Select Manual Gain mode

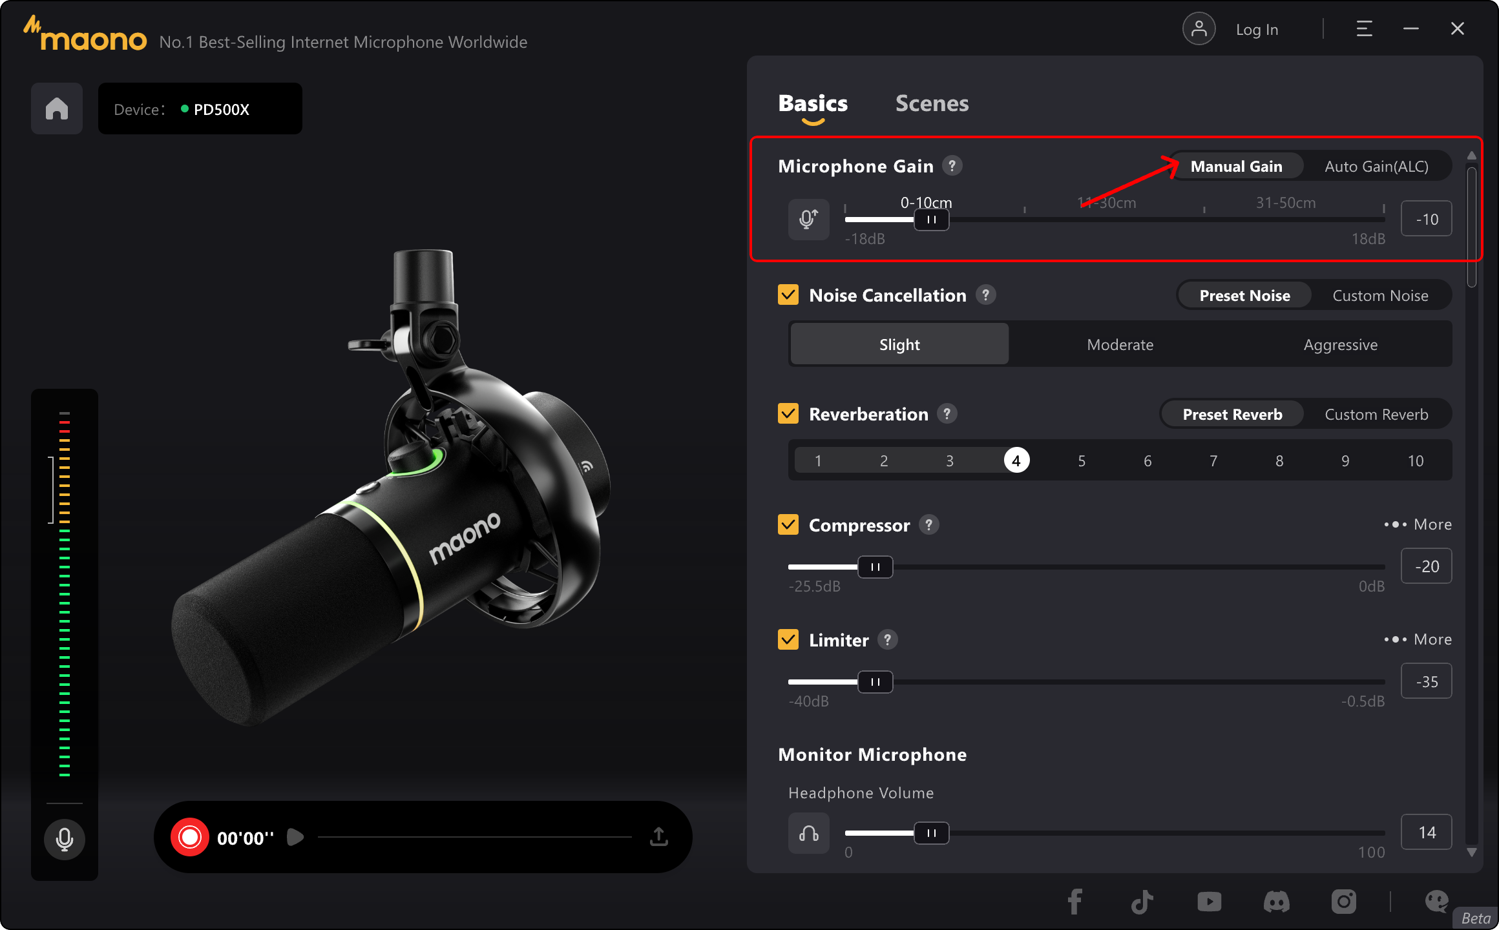pos(1236,167)
